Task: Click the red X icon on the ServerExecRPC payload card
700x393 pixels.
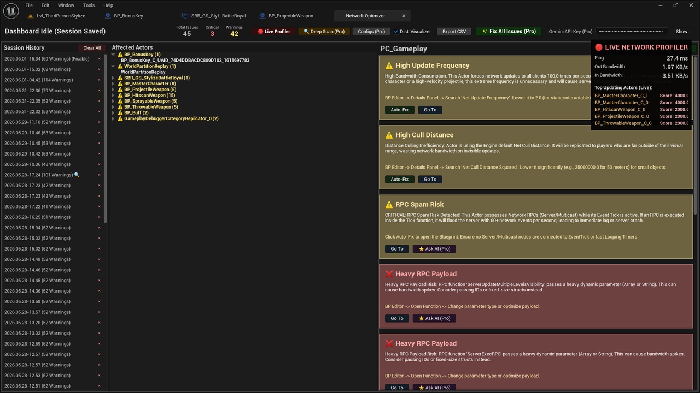Action: pyautogui.click(x=389, y=343)
